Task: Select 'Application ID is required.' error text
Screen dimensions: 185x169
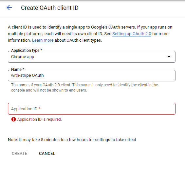Action: [x=40, y=119]
